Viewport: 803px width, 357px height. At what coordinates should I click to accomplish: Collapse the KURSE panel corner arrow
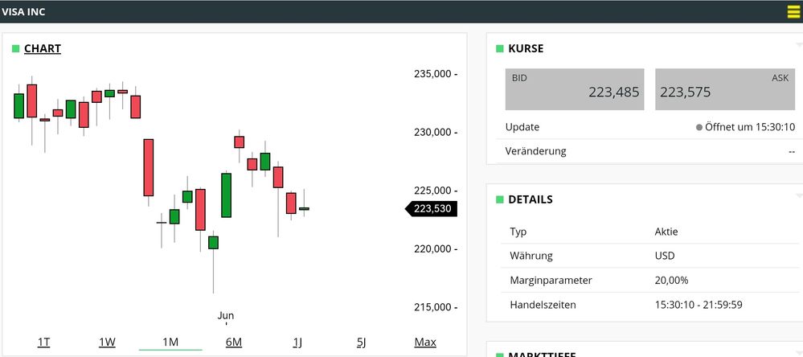point(797,39)
